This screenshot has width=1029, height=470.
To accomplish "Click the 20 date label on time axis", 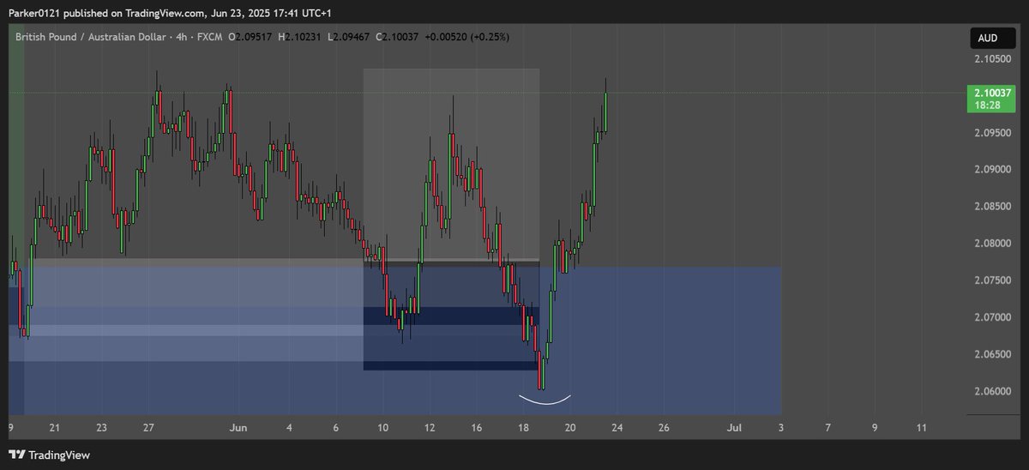I will point(571,426).
